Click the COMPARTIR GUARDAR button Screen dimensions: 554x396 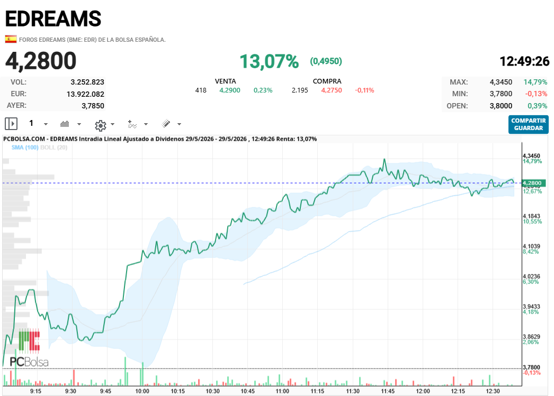pos(528,124)
